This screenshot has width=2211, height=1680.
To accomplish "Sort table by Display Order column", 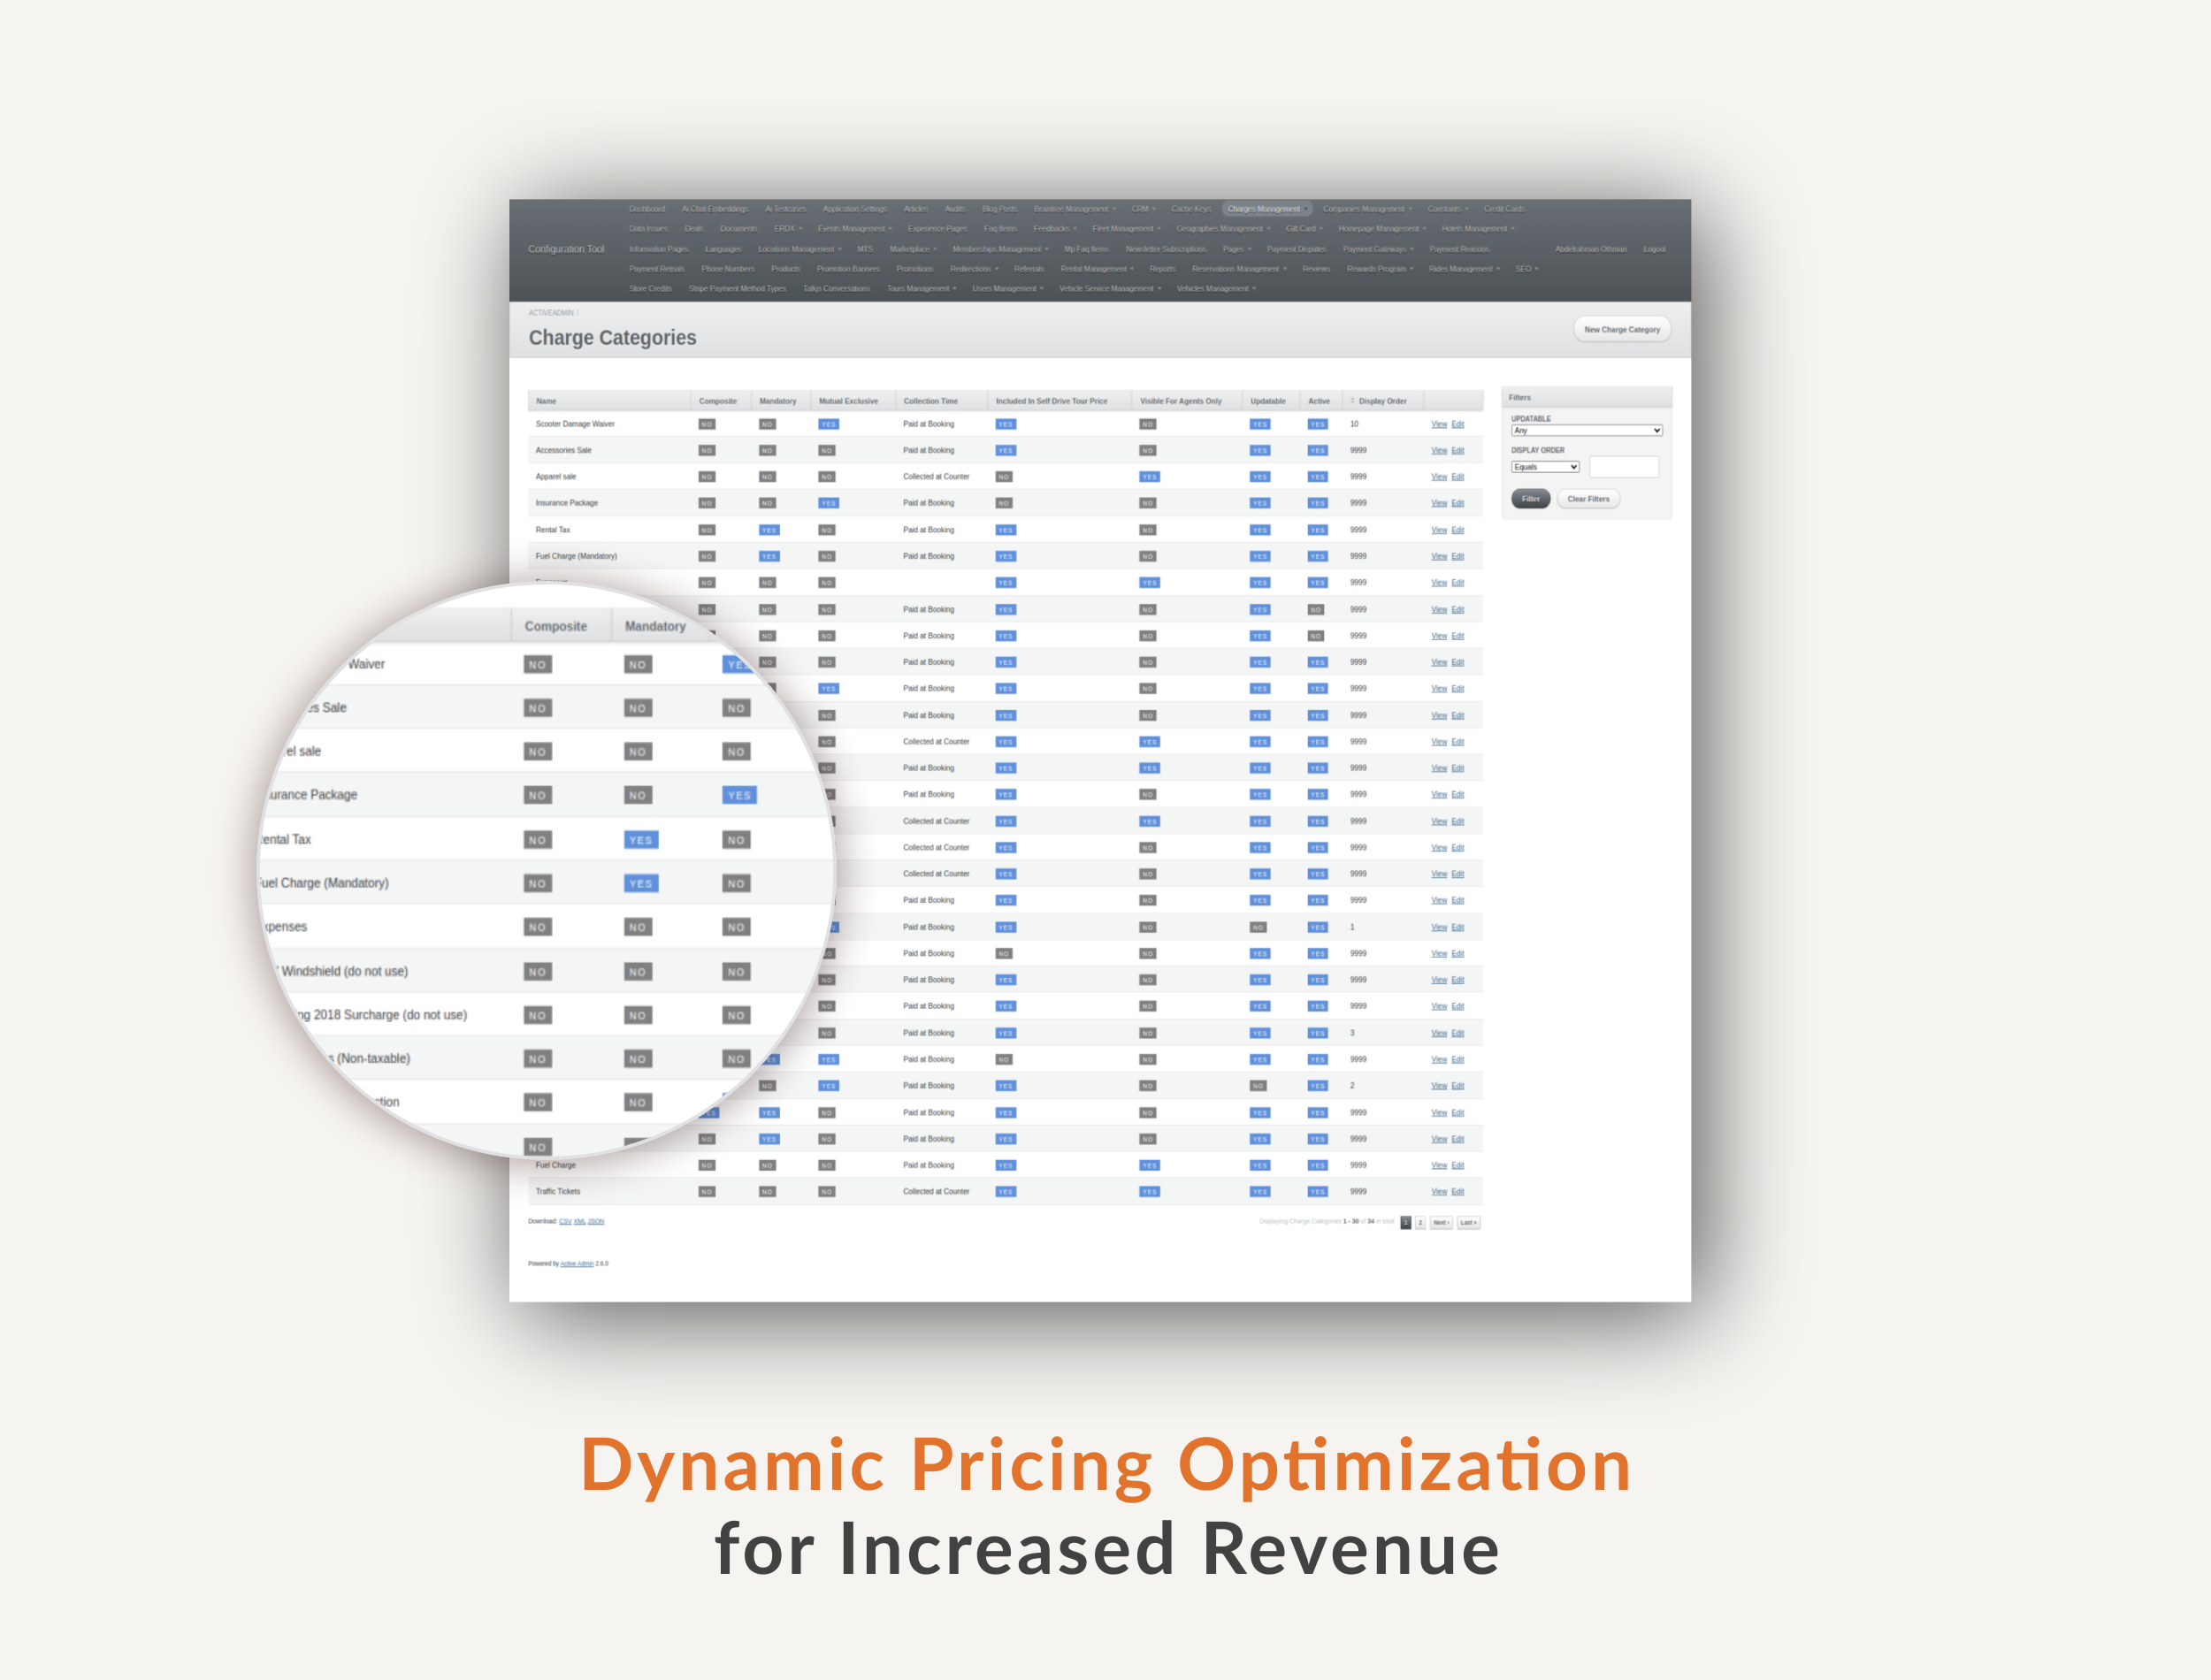I will 1381,401.
